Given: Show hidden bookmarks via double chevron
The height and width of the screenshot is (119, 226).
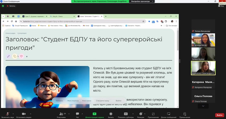Looking at the screenshot, I should point(161,26).
